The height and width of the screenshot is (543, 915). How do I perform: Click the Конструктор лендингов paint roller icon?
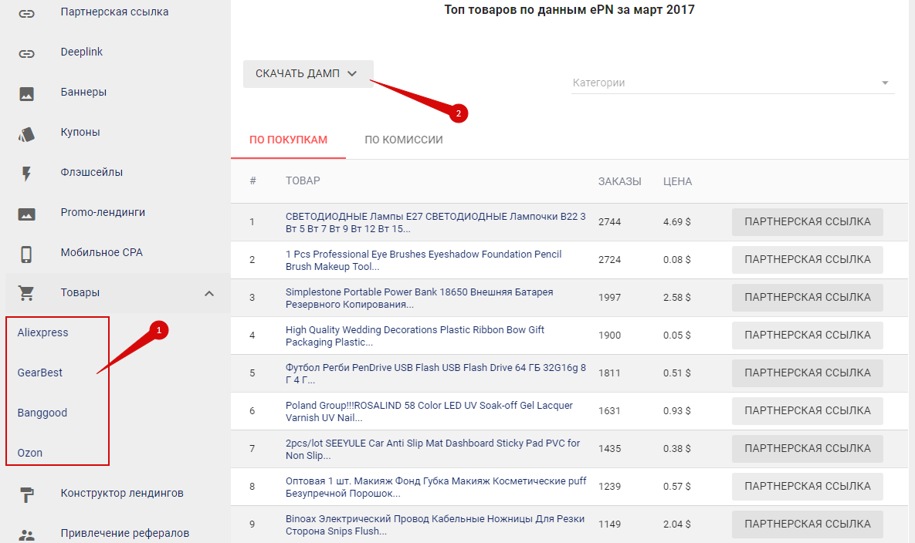coord(27,494)
